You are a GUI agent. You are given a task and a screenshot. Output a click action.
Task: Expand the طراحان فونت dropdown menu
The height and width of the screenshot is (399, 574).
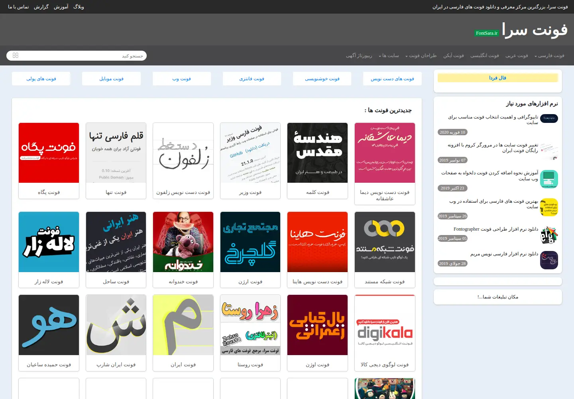click(421, 56)
